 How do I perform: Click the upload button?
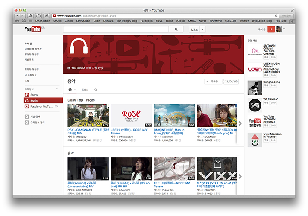(194, 29)
